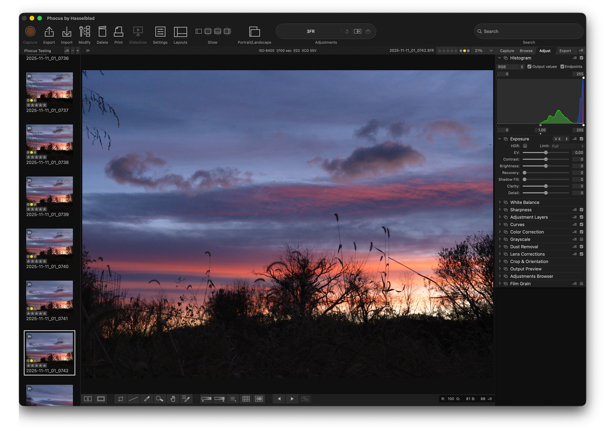Viewport: 605px width, 431px height.
Task: Click the EV slider handle
Action: click(x=546, y=153)
